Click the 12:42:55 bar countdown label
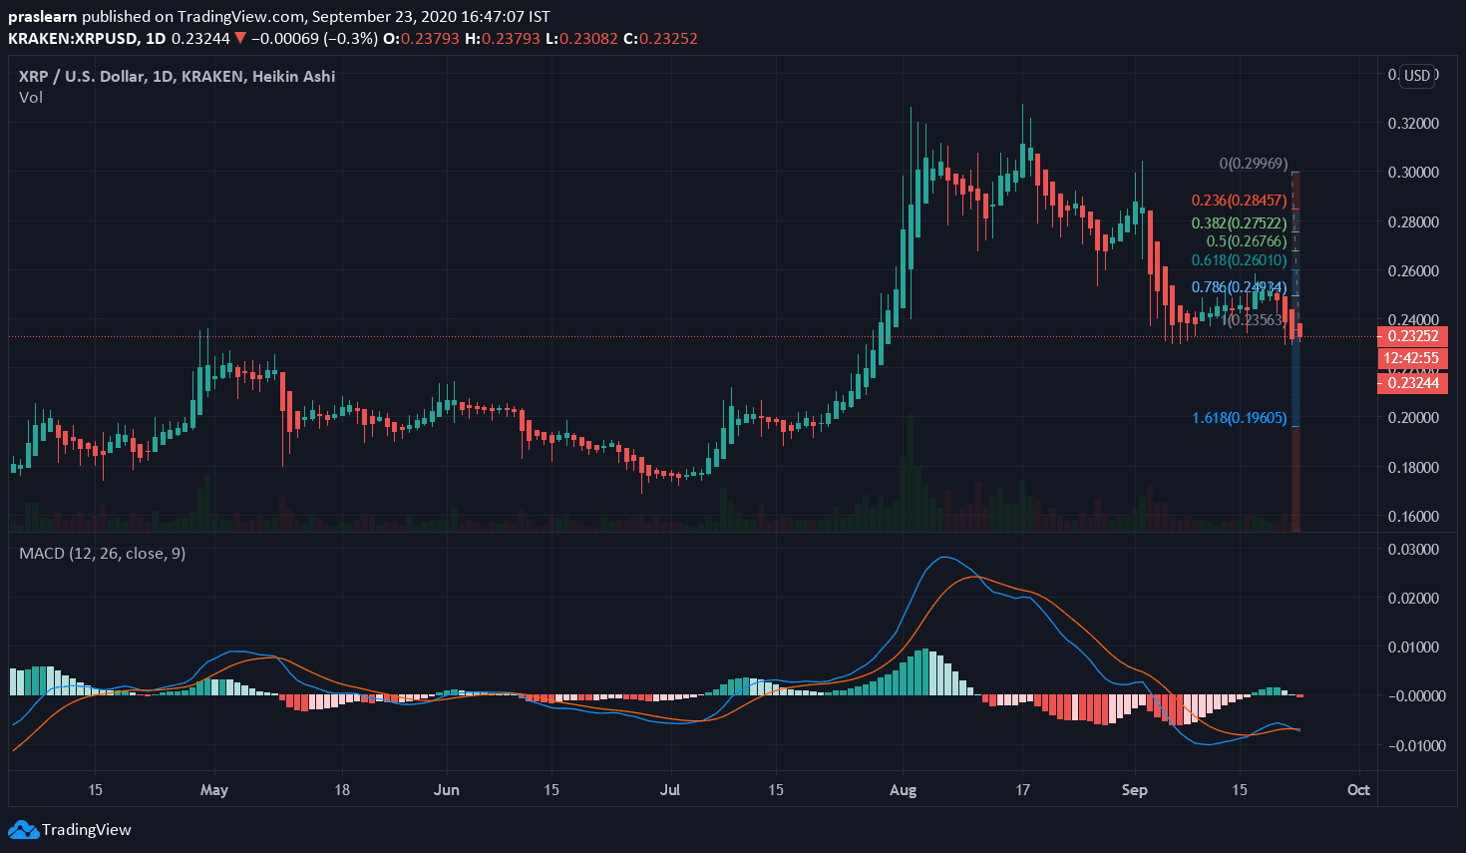The width and height of the screenshot is (1466, 853). tap(1411, 358)
